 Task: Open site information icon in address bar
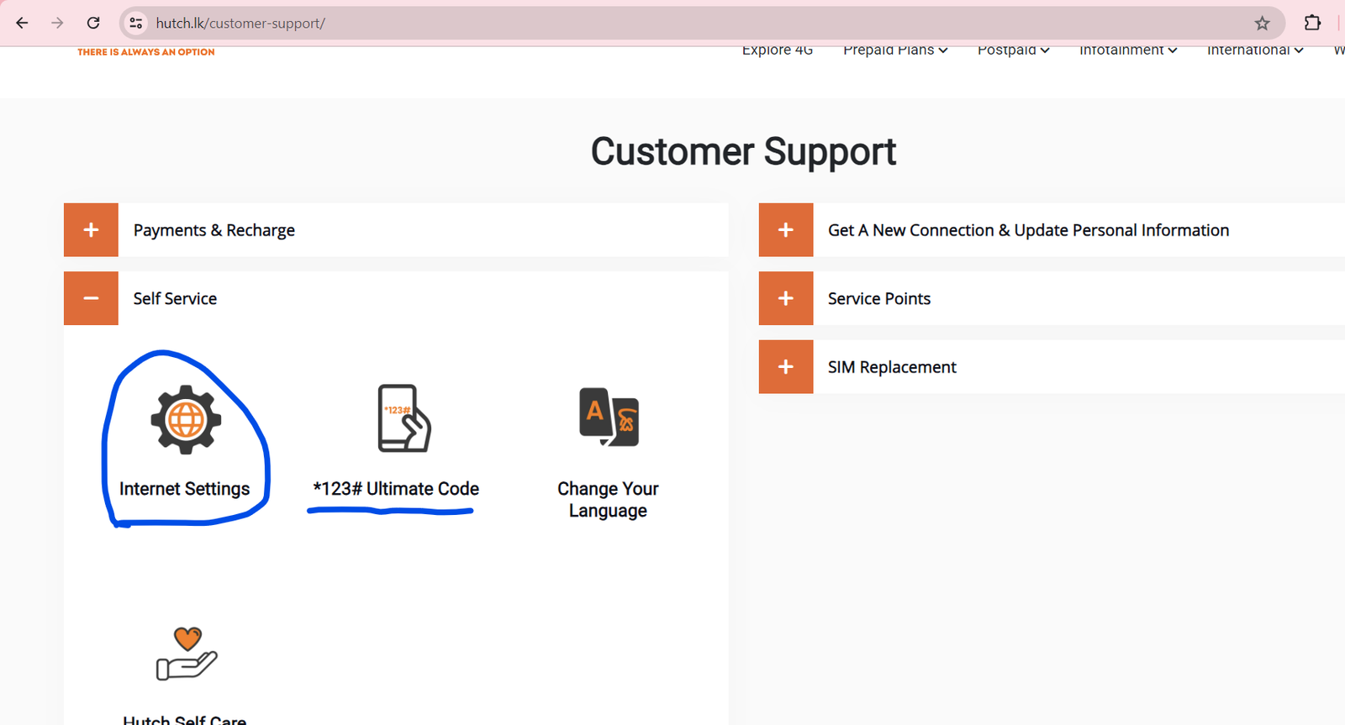click(135, 23)
